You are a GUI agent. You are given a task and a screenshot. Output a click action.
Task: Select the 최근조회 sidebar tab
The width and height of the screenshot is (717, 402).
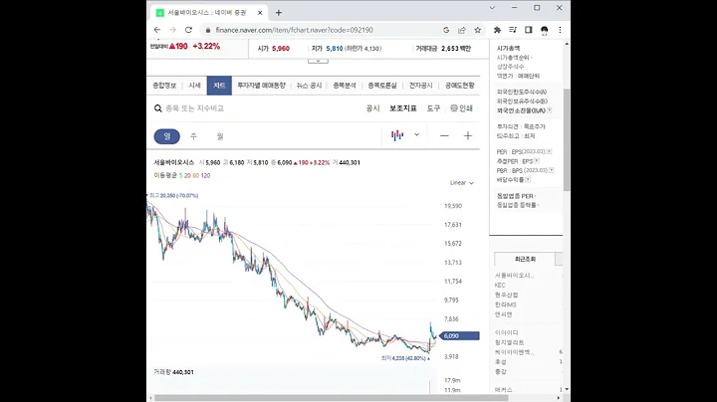pyautogui.click(x=525, y=259)
